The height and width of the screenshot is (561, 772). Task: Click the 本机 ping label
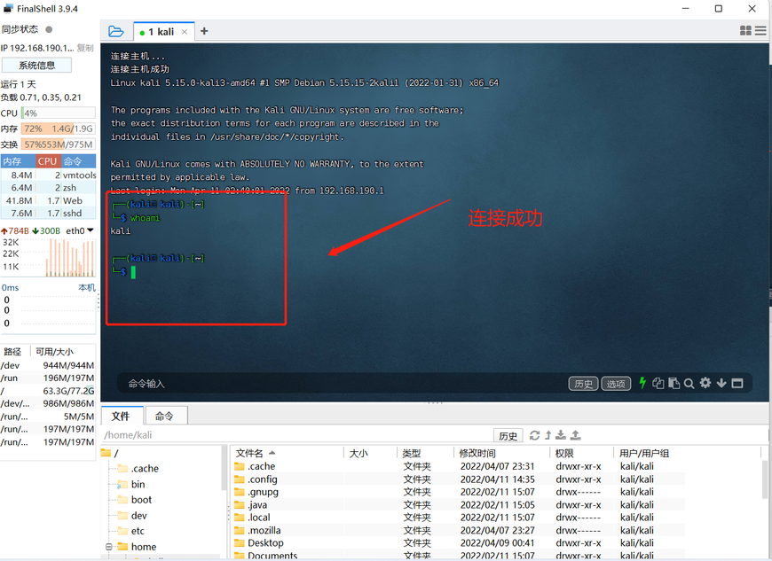pos(87,288)
